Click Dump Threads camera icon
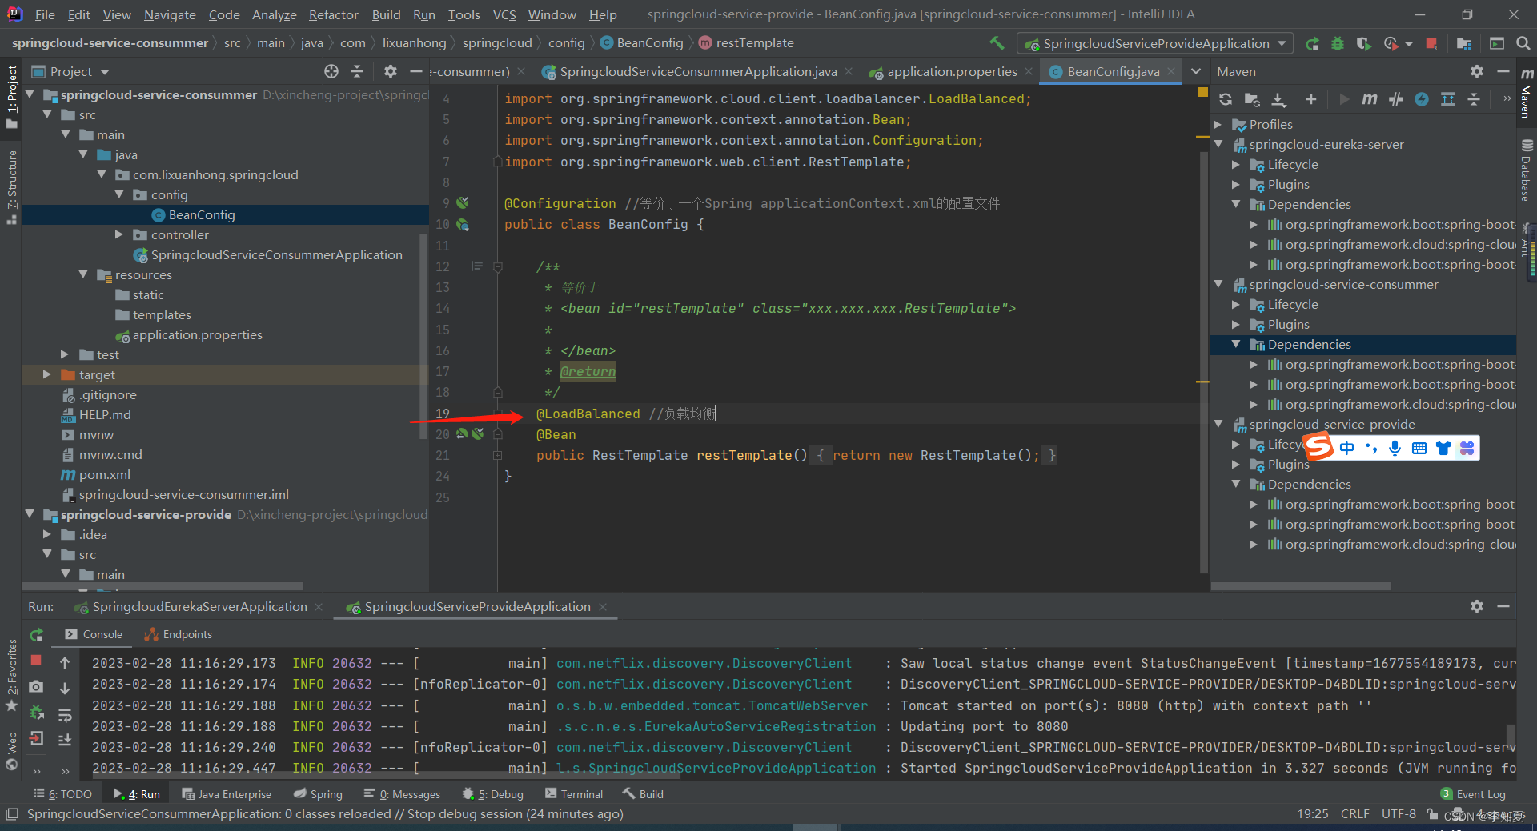The height and width of the screenshot is (831, 1537). pos(36,686)
